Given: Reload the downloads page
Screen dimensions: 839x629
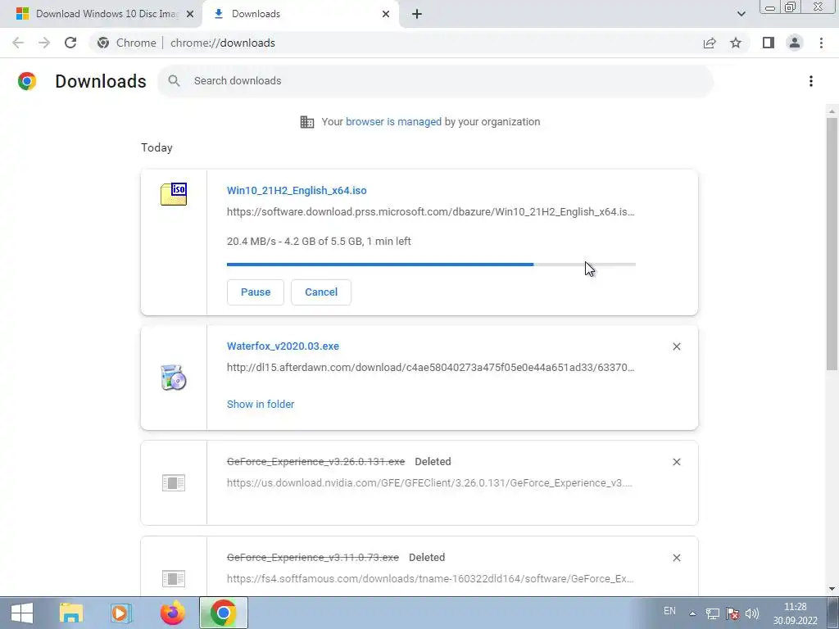Looking at the screenshot, I should pyautogui.click(x=70, y=43).
